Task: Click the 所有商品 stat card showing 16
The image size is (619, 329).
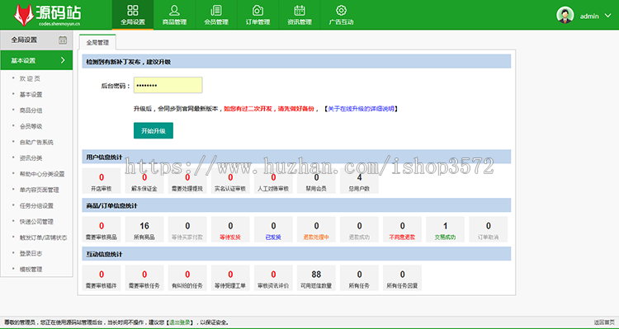Action: pyautogui.click(x=144, y=229)
